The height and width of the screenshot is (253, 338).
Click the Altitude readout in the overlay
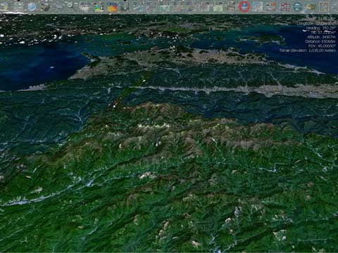tap(321, 37)
